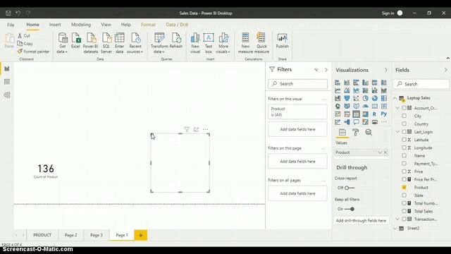Remove Product from Values with the X
This screenshot has width=451, height=254.
[385, 152]
